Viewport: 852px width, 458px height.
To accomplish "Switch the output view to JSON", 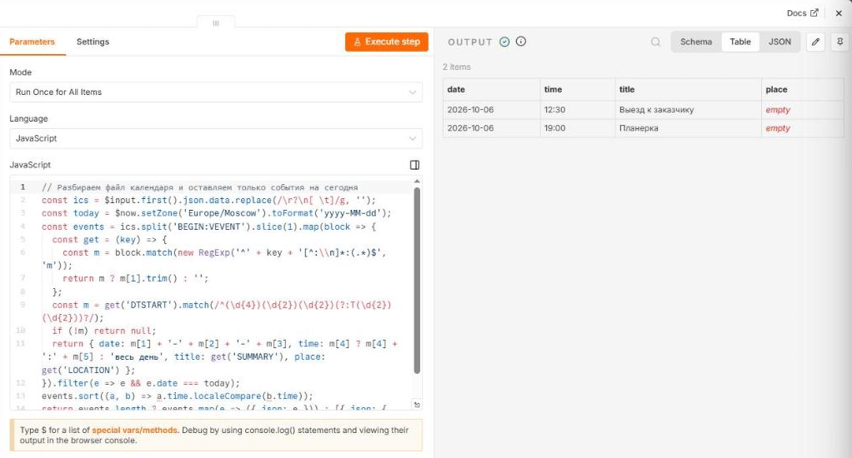I will [x=779, y=42].
